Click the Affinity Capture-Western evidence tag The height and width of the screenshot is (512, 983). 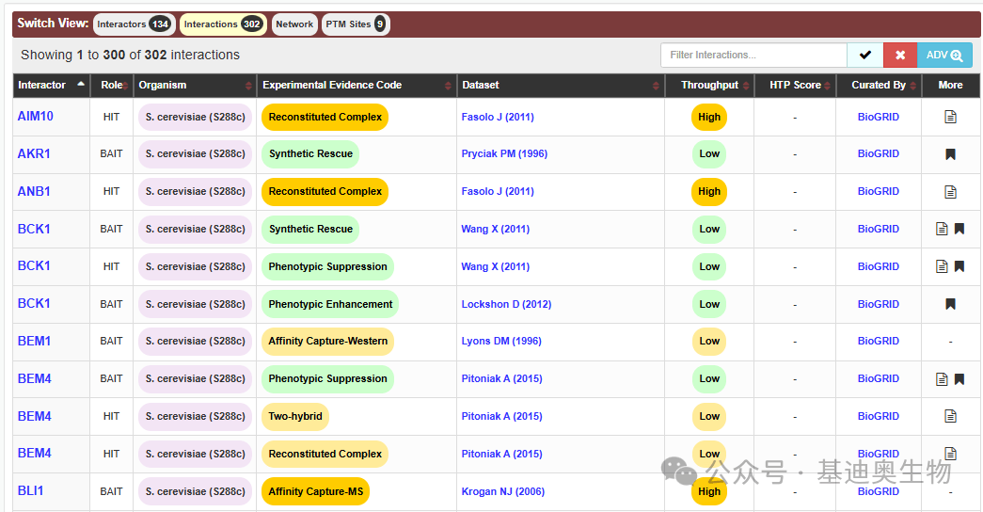(328, 341)
